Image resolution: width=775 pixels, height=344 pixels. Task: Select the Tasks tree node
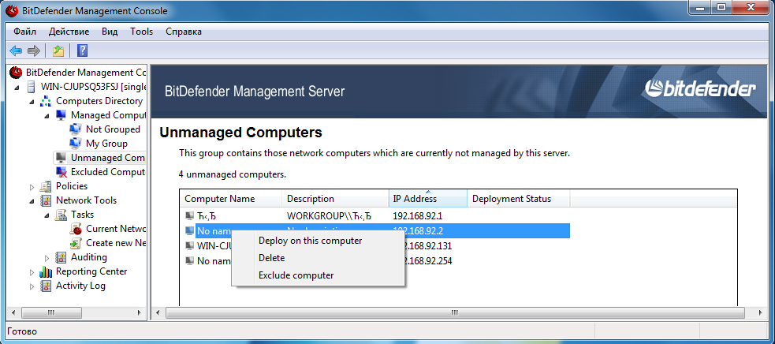(82, 215)
